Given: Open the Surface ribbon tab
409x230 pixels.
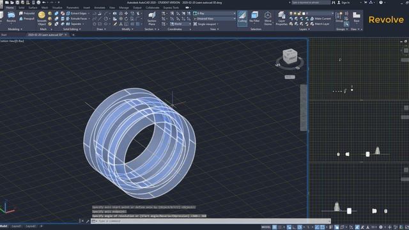Looking at the screenshot, I should (x=33, y=8).
